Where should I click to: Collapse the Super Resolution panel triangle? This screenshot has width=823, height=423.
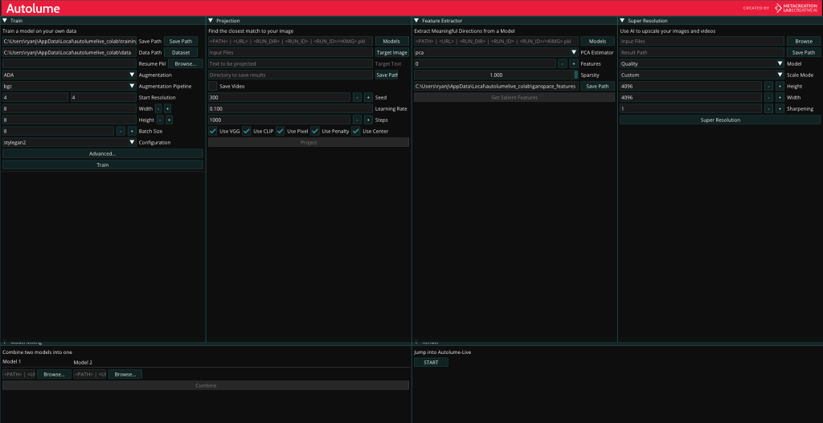point(622,20)
